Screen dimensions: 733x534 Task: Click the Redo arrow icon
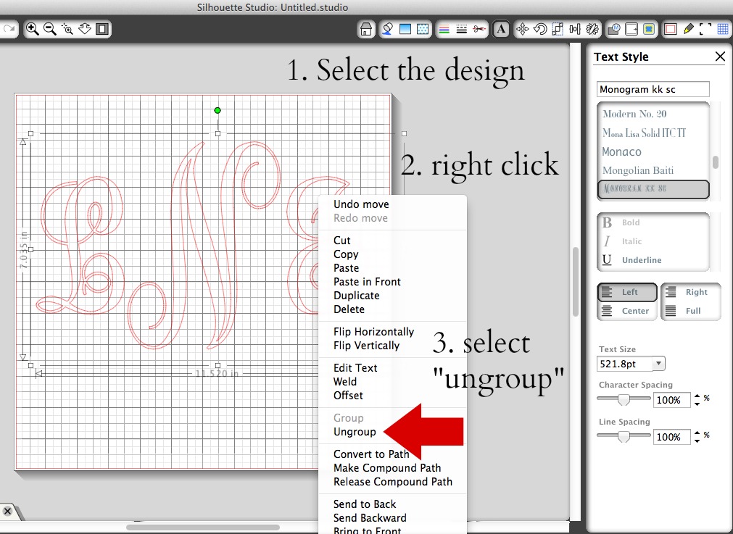coord(8,29)
